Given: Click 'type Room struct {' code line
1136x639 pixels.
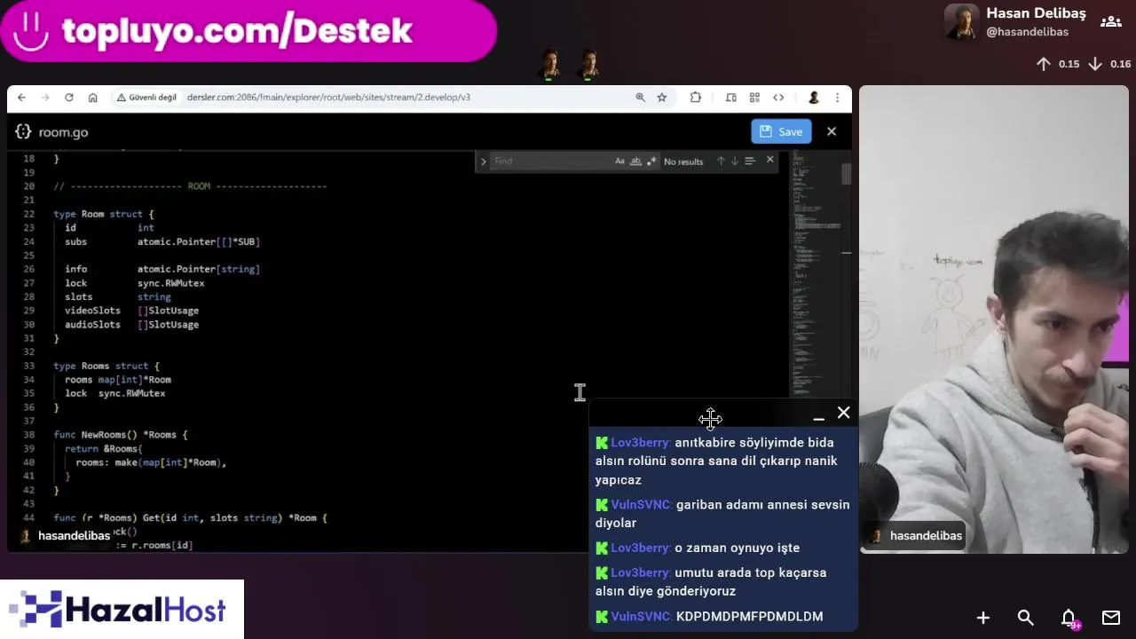Looking at the screenshot, I should pyautogui.click(x=103, y=214).
